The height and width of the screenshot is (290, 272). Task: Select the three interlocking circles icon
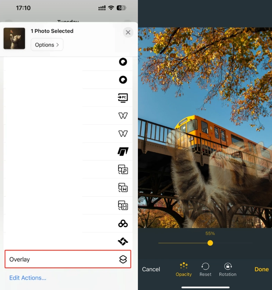click(123, 224)
